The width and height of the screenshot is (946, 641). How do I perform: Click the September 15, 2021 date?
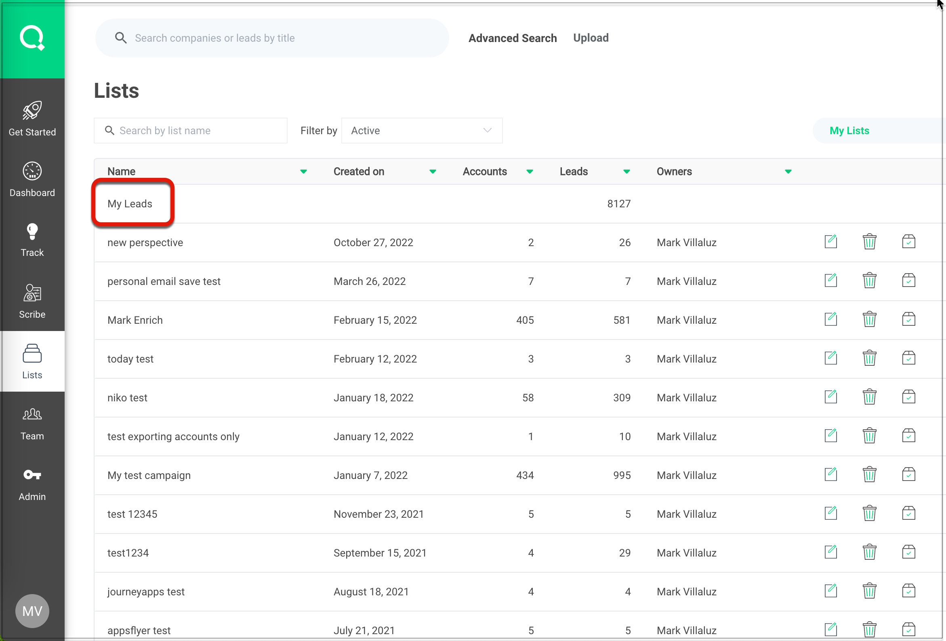point(380,552)
